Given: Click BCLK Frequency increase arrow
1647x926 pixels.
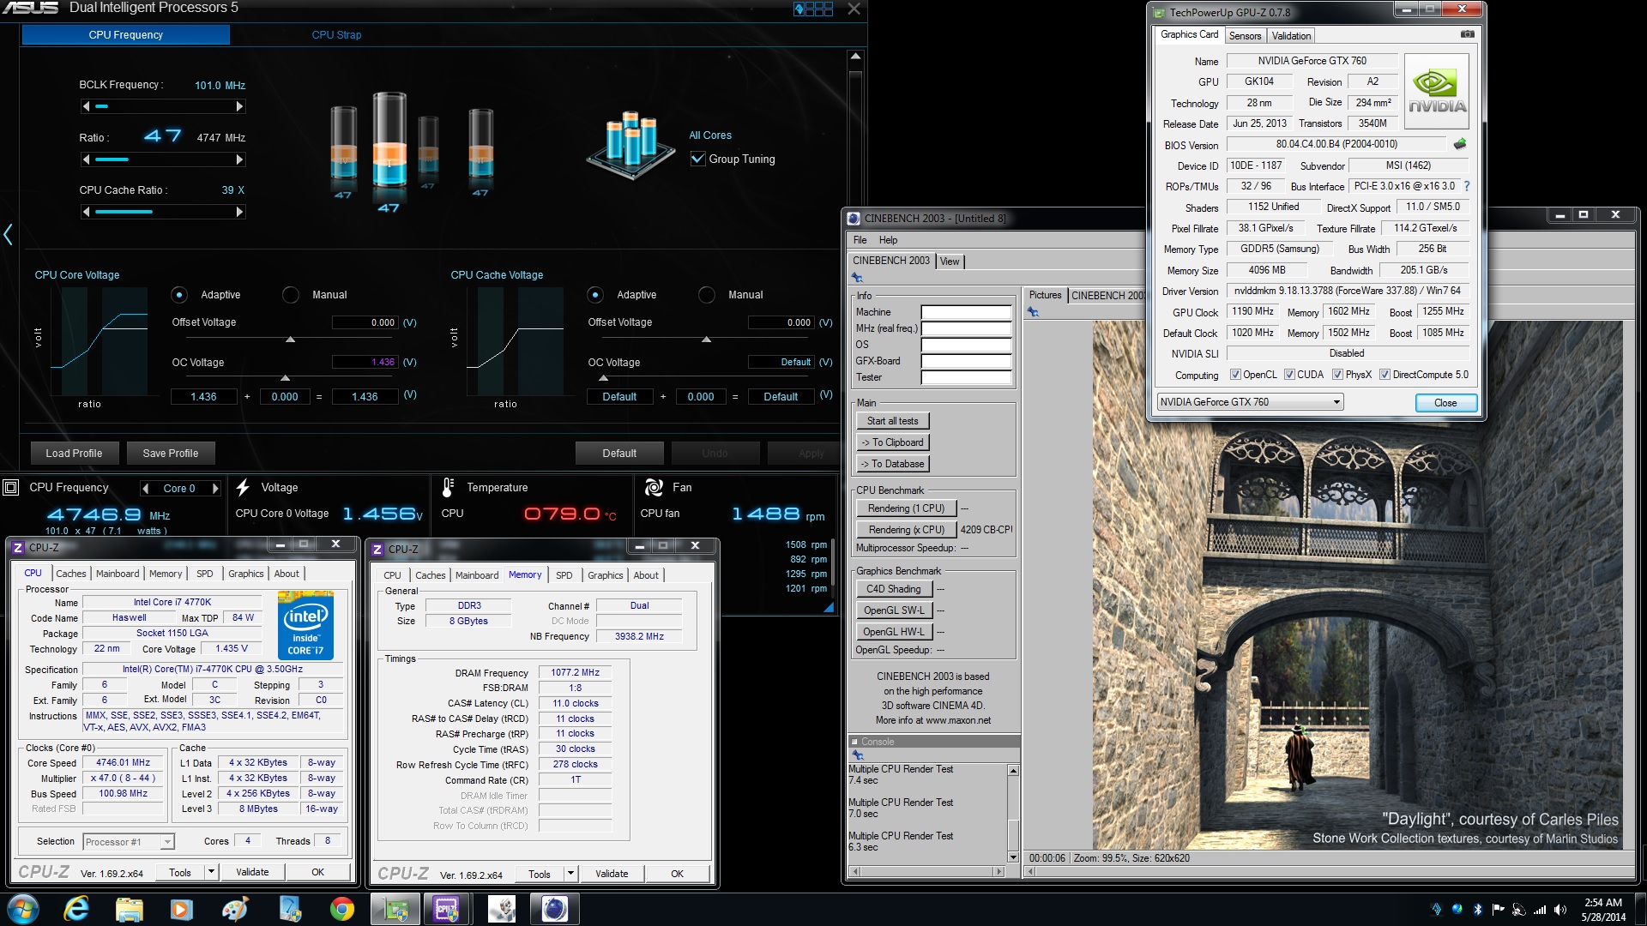Looking at the screenshot, I should coord(239,106).
